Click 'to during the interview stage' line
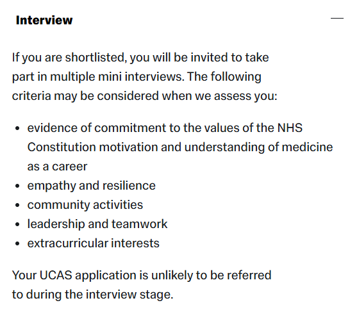The height and width of the screenshot is (312, 350). coord(93,294)
